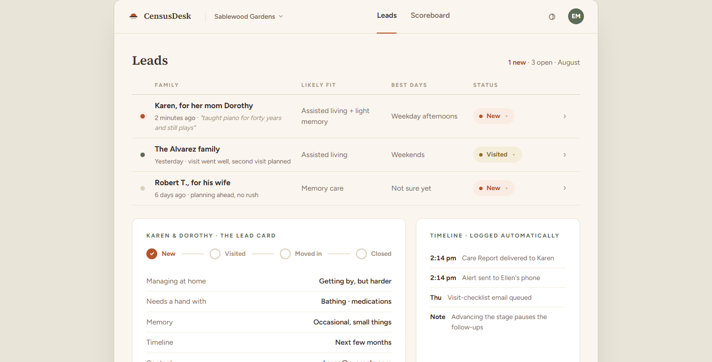Toggle the dark mode theme icon

[x=552, y=17]
